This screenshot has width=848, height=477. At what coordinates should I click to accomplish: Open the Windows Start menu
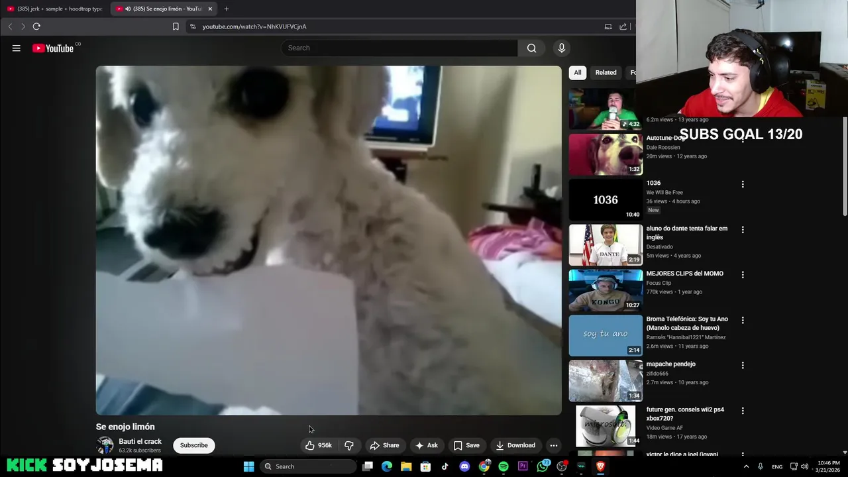click(x=248, y=466)
